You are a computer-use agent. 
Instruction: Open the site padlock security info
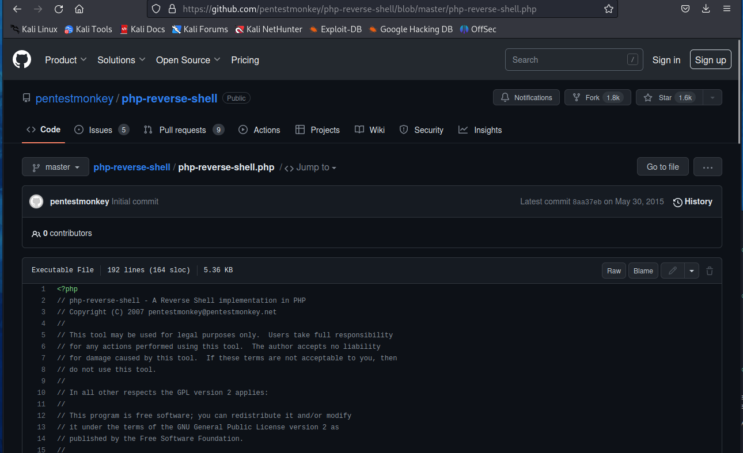click(x=172, y=9)
